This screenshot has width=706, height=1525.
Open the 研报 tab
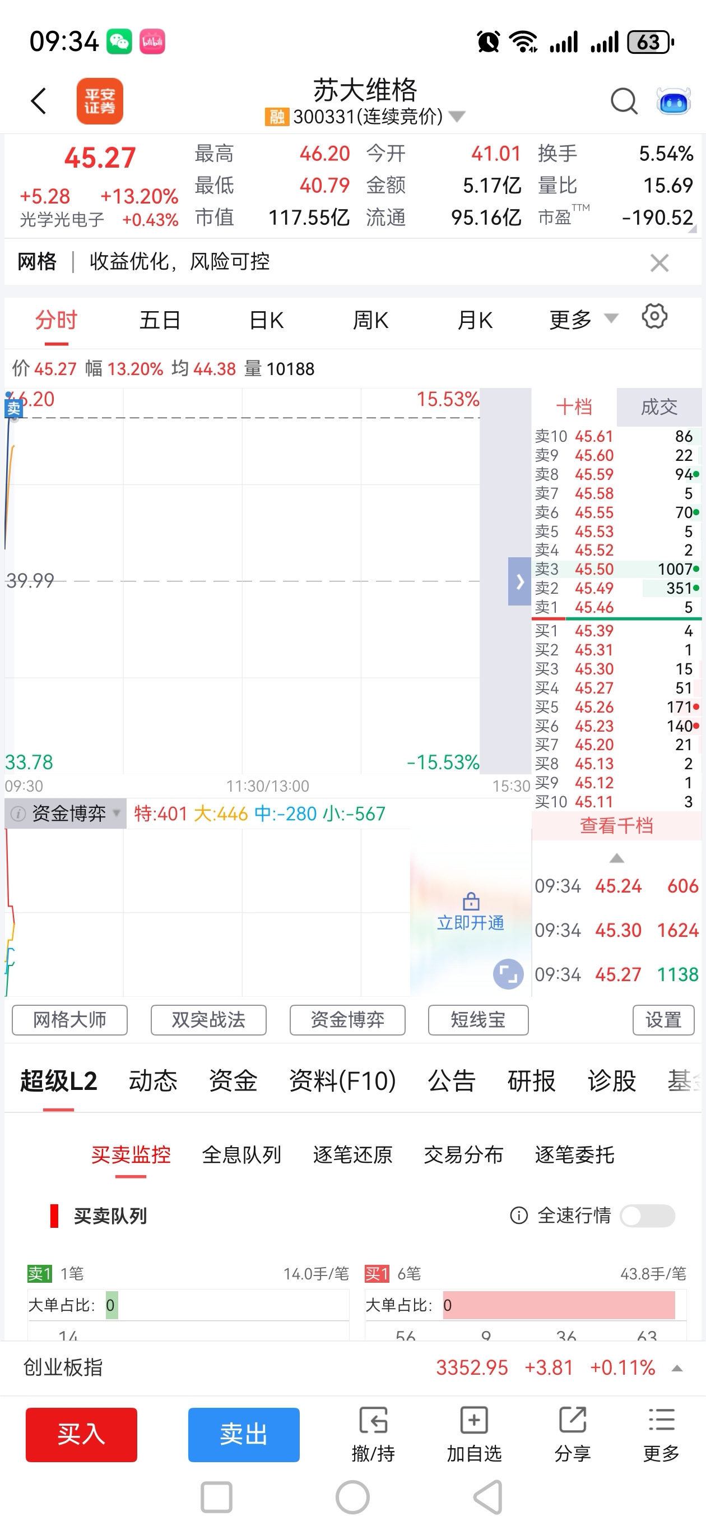532,1081
